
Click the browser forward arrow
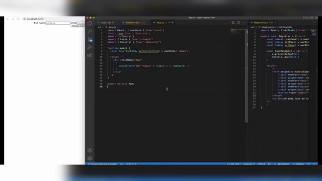(x=13, y=19)
